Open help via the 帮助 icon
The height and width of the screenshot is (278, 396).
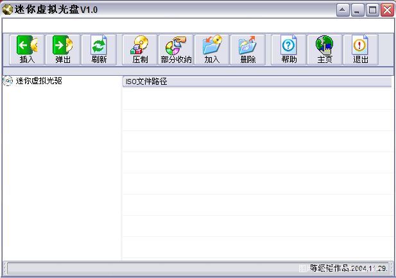(x=289, y=49)
